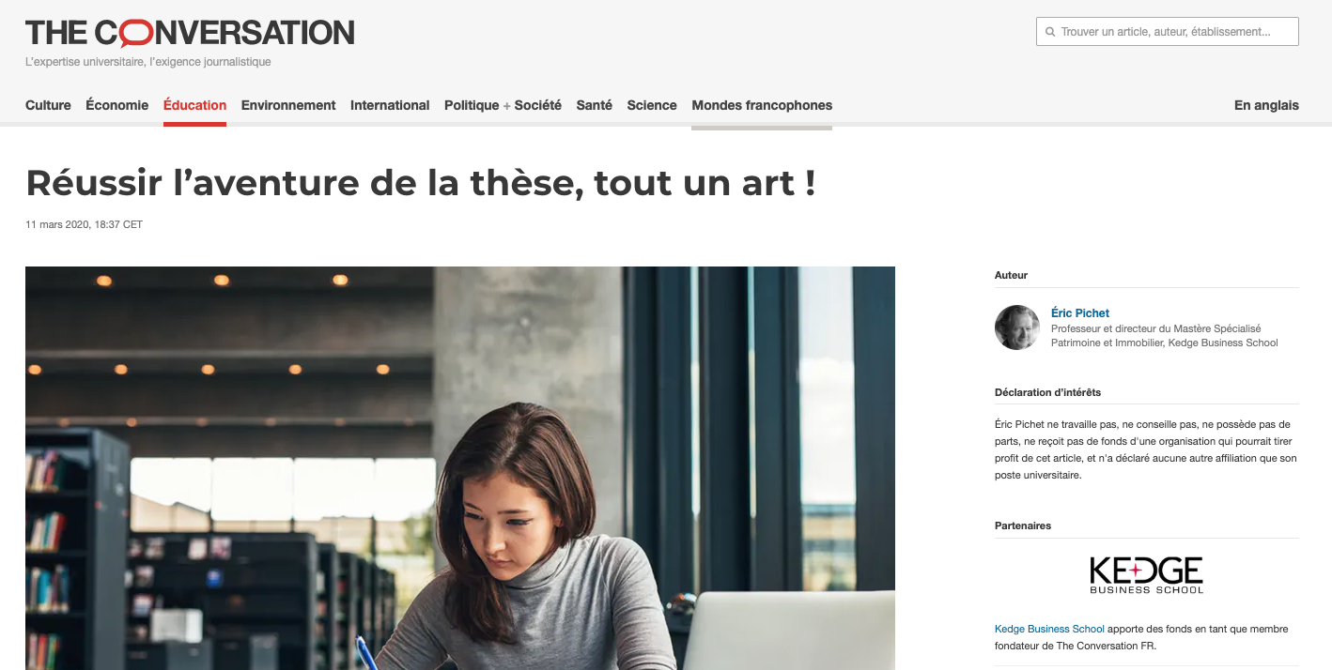Go to the Santé section
Image resolution: width=1332 pixels, height=670 pixels.
595,105
